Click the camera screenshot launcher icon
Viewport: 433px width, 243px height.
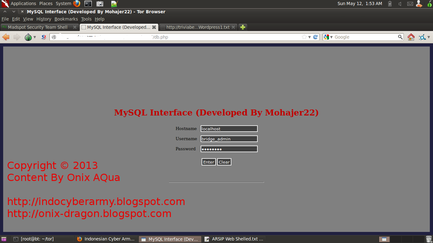(x=100, y=4)
